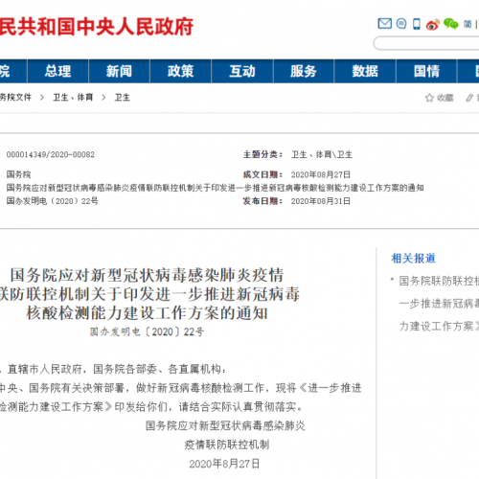This screenshot has height=479, width=479.
Task: Open the 国情 navigation tab
Action: pos(426,71)
